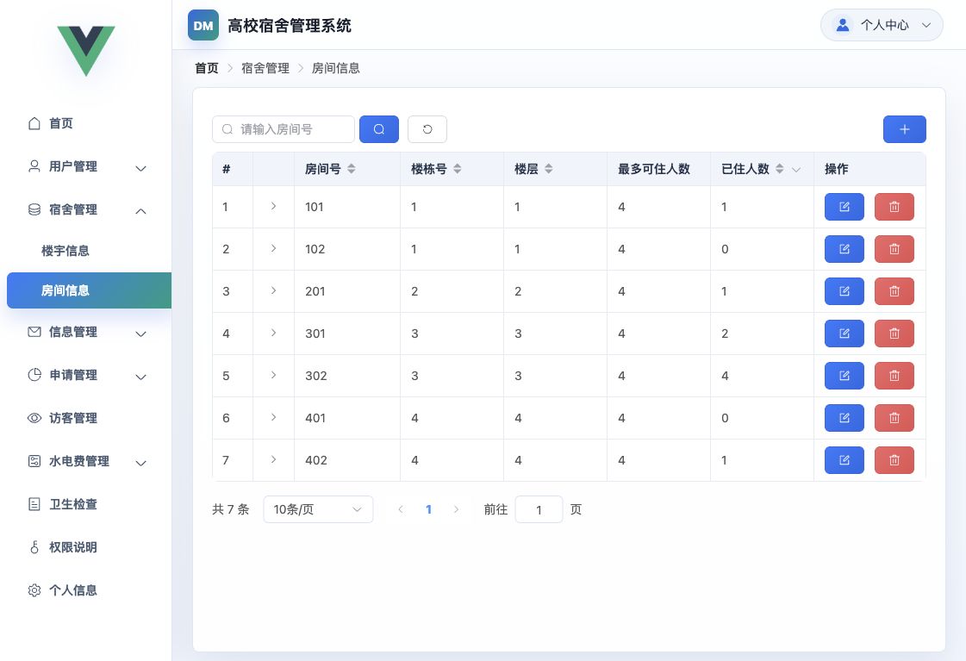This screenshot has width=966, height=661.
Task: Delete room 302 row
Action: tap(894, 376)
